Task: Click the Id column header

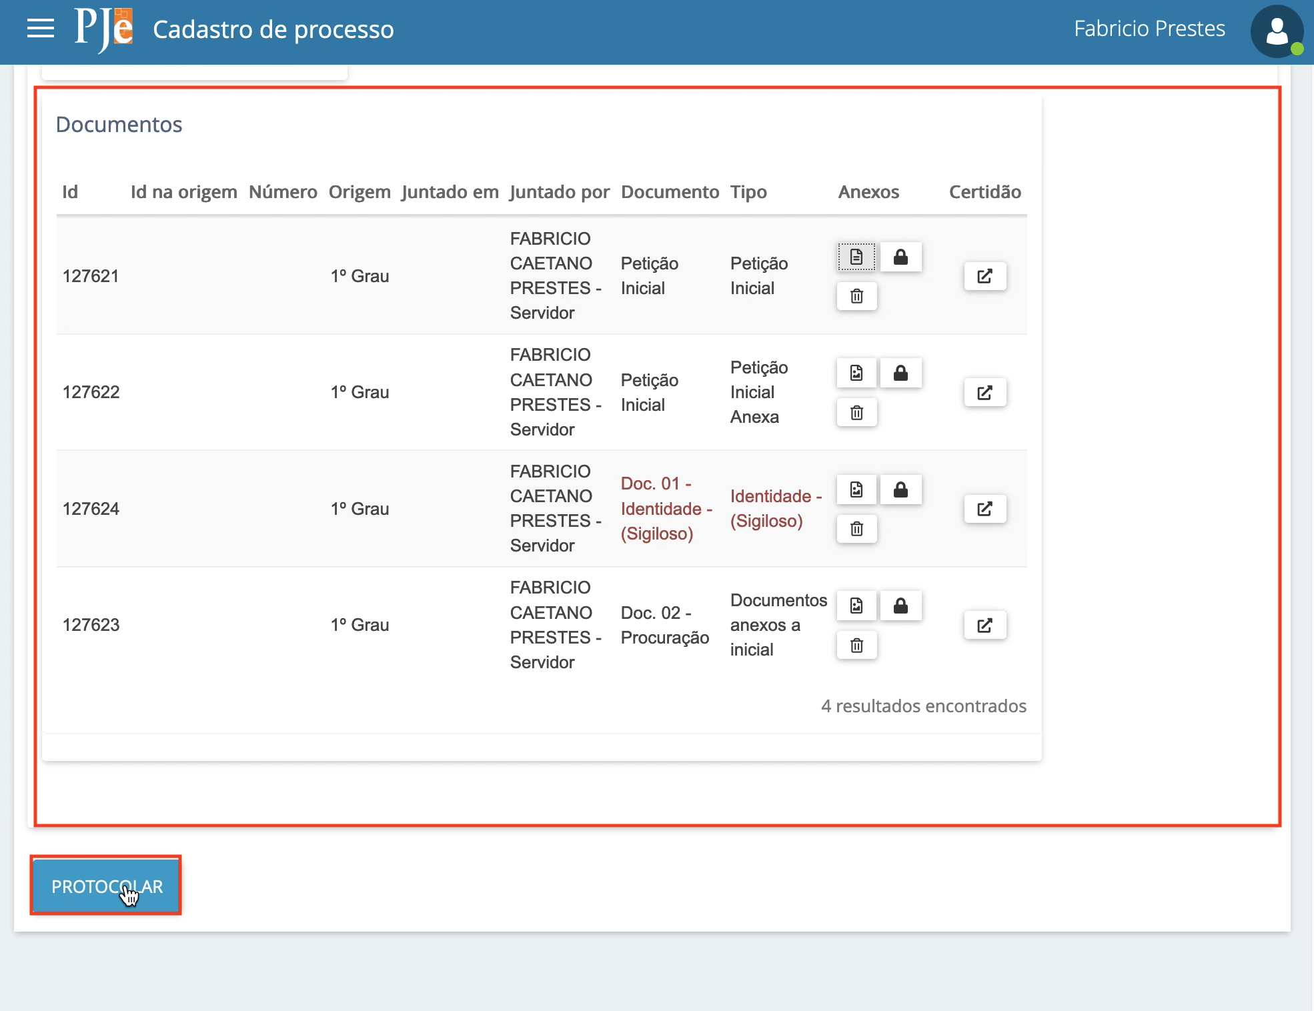Action: 70,192
